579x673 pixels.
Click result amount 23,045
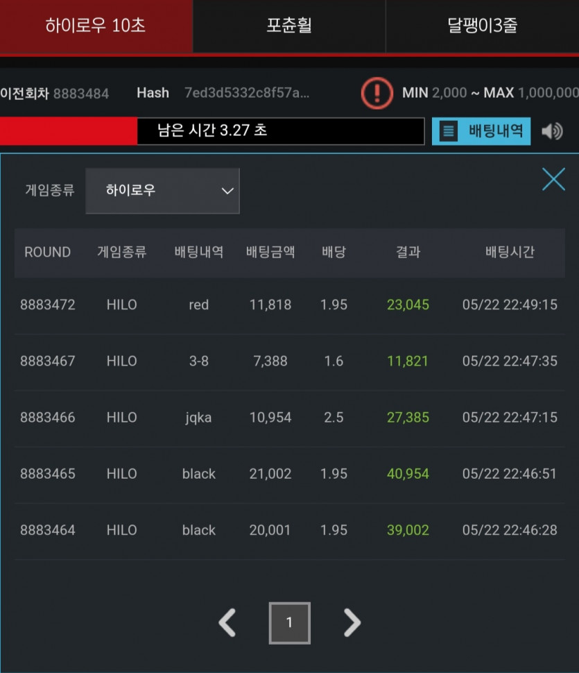pos(408,305)
